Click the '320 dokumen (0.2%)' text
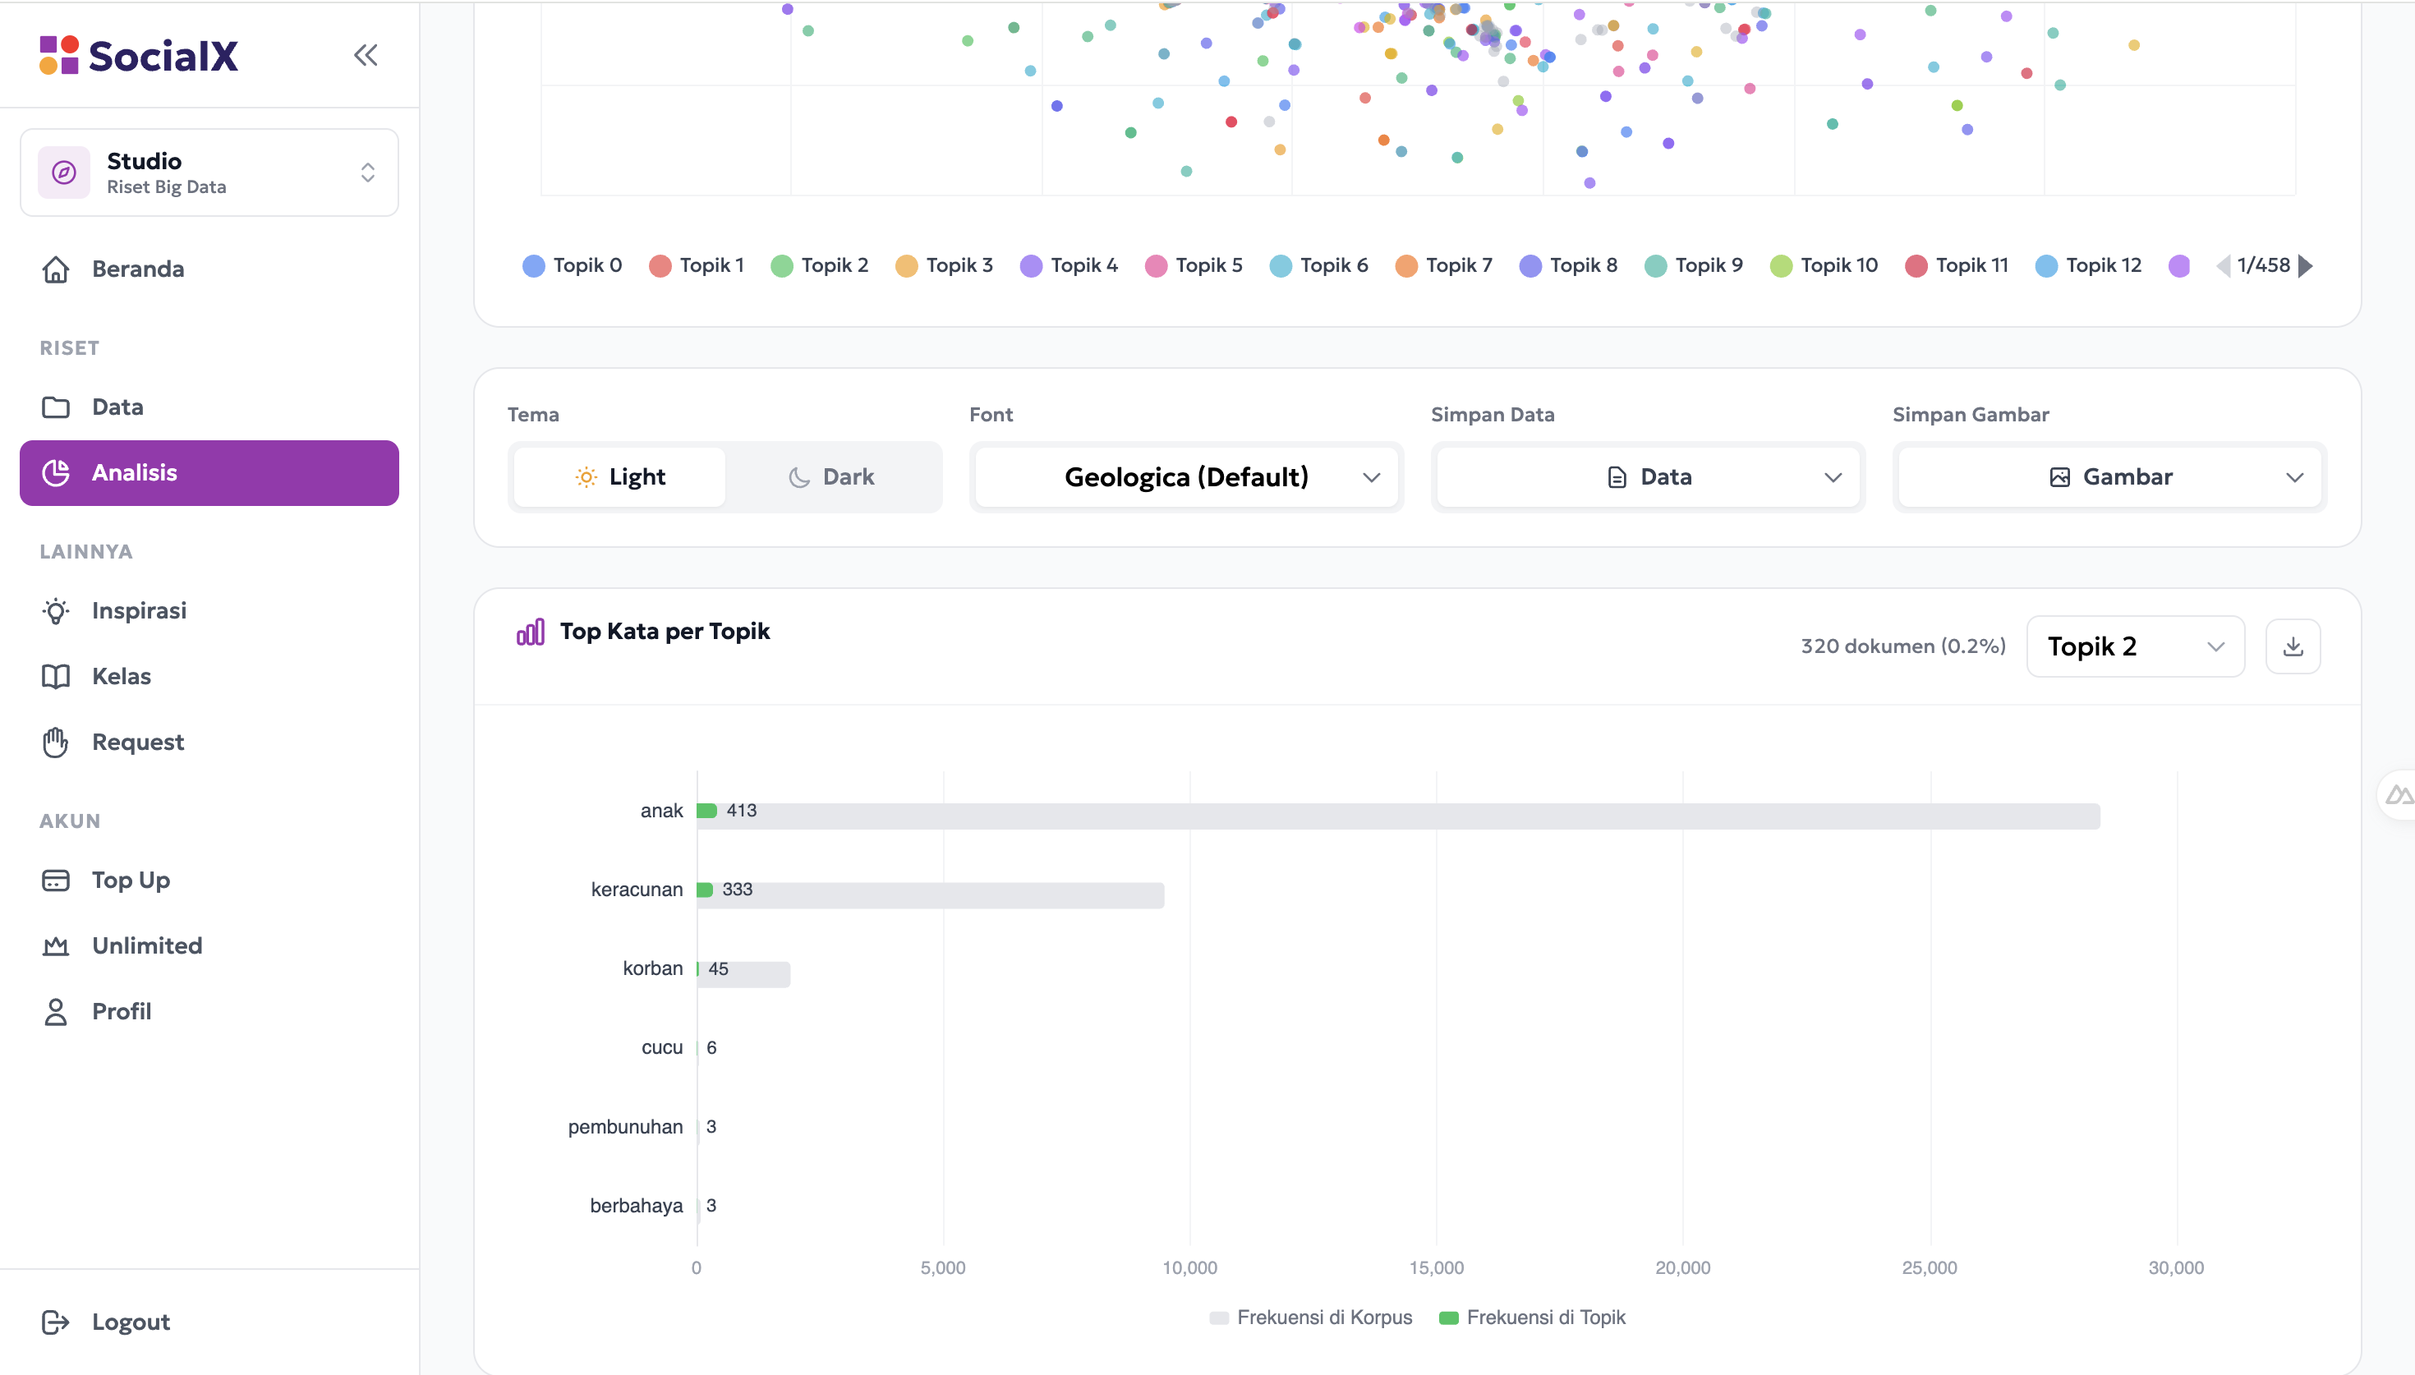 pos(1902,647)
